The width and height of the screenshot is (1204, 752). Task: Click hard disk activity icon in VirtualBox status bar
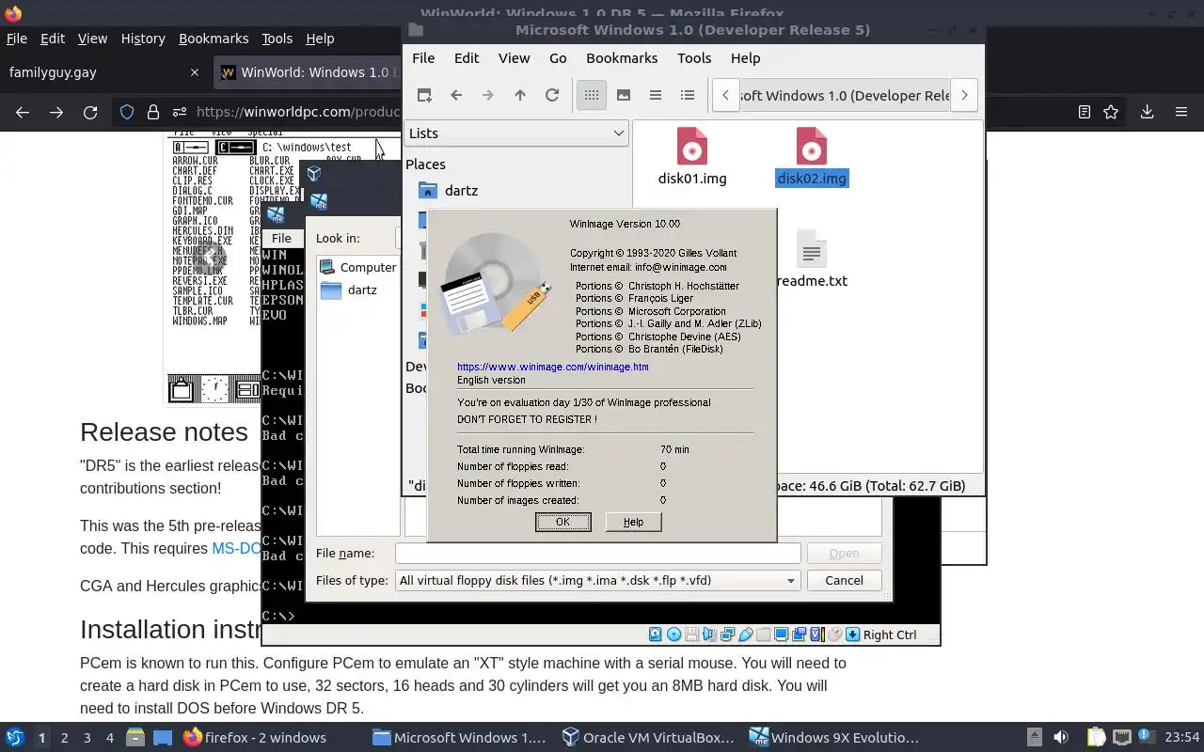[656, 634]
